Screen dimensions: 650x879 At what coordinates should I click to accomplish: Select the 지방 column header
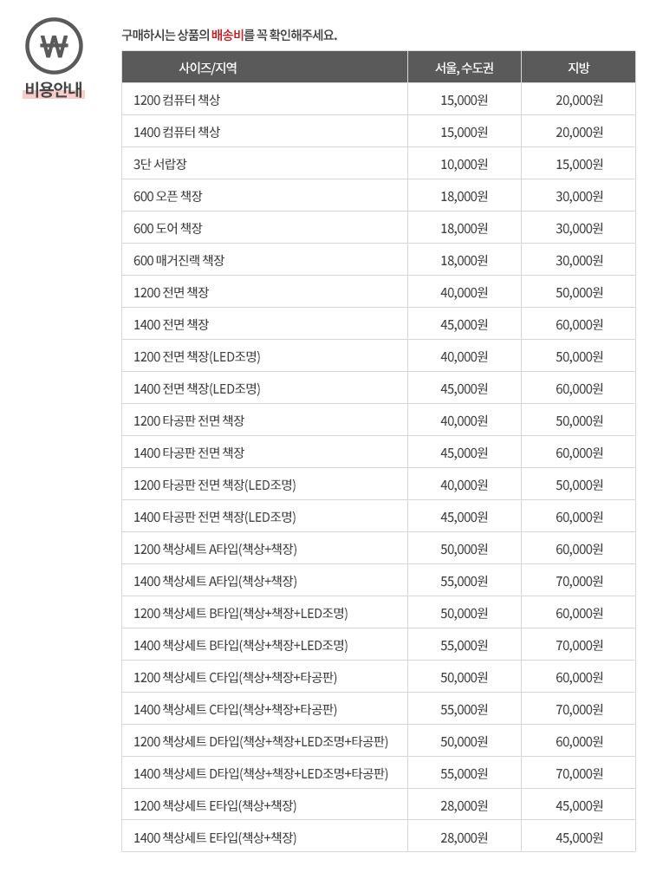tap(578, 68)
